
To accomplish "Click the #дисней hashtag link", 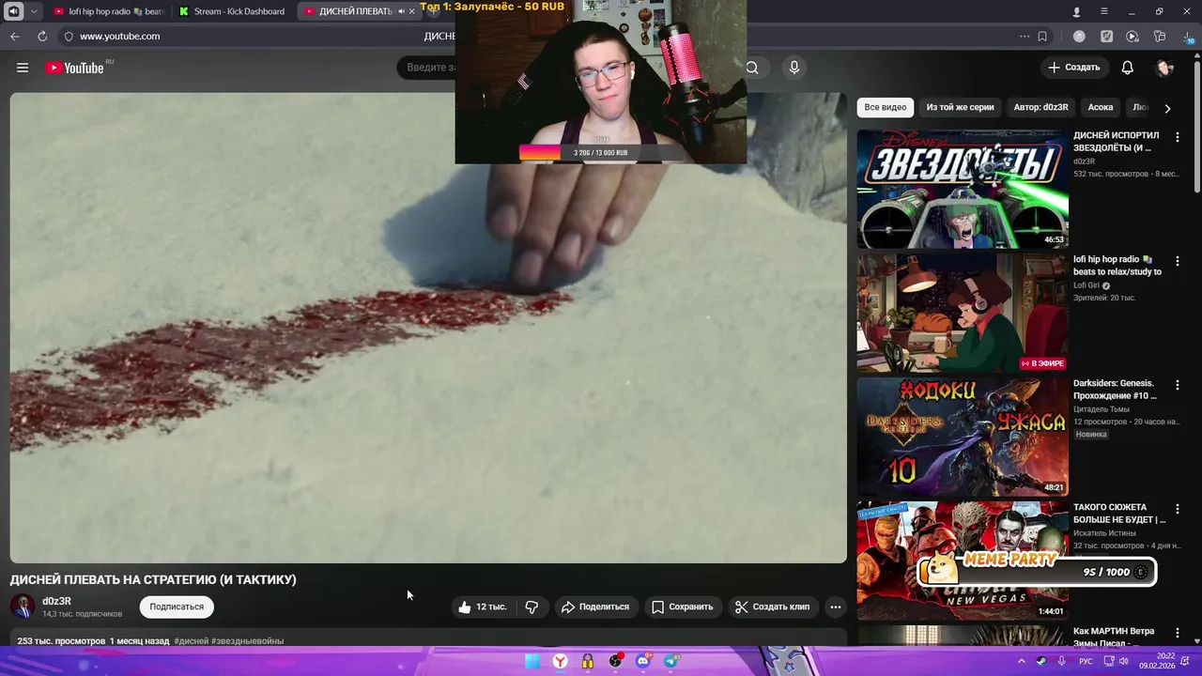I will pos(191,641).
